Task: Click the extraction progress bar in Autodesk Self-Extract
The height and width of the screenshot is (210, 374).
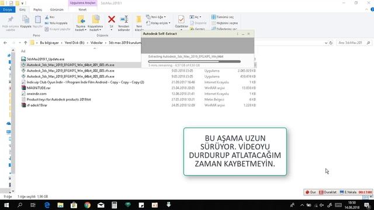Action: coord(195,61)
